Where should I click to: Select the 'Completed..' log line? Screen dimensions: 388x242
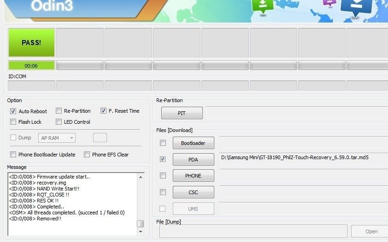[x=36, y=207]
